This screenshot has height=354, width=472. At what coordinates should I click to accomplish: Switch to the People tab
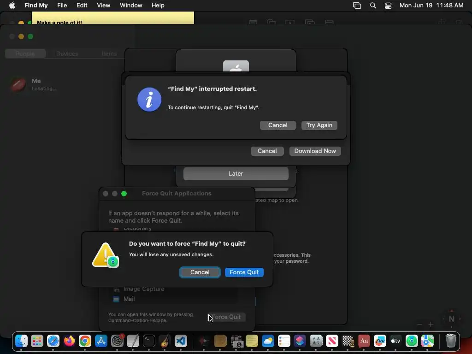click(25, 53)
